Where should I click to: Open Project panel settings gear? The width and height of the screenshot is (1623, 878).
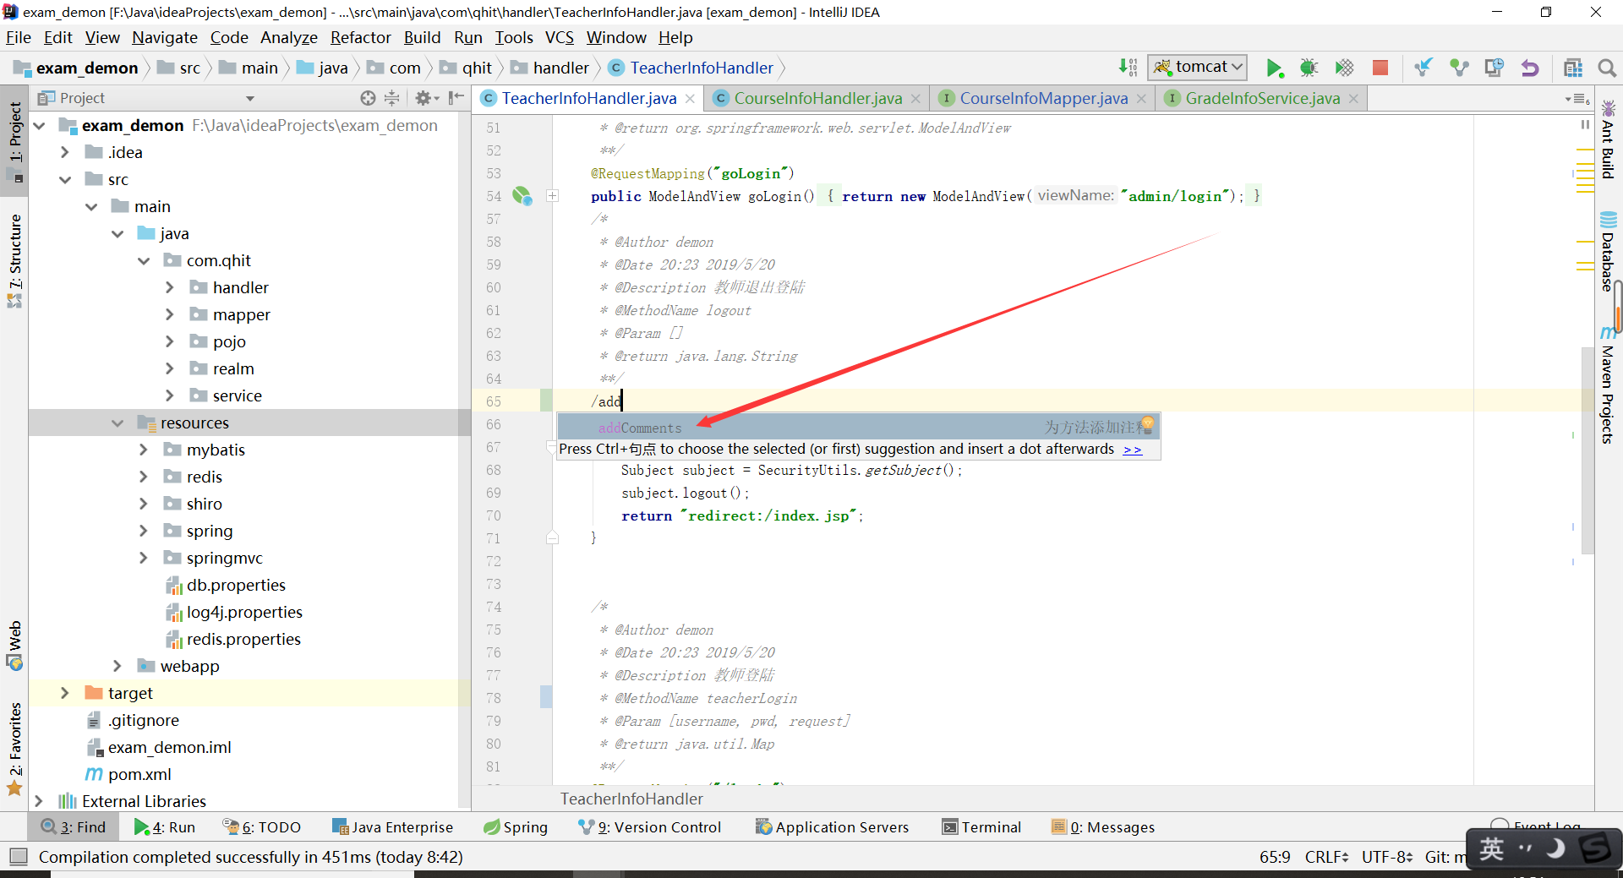tap(427, 98)
